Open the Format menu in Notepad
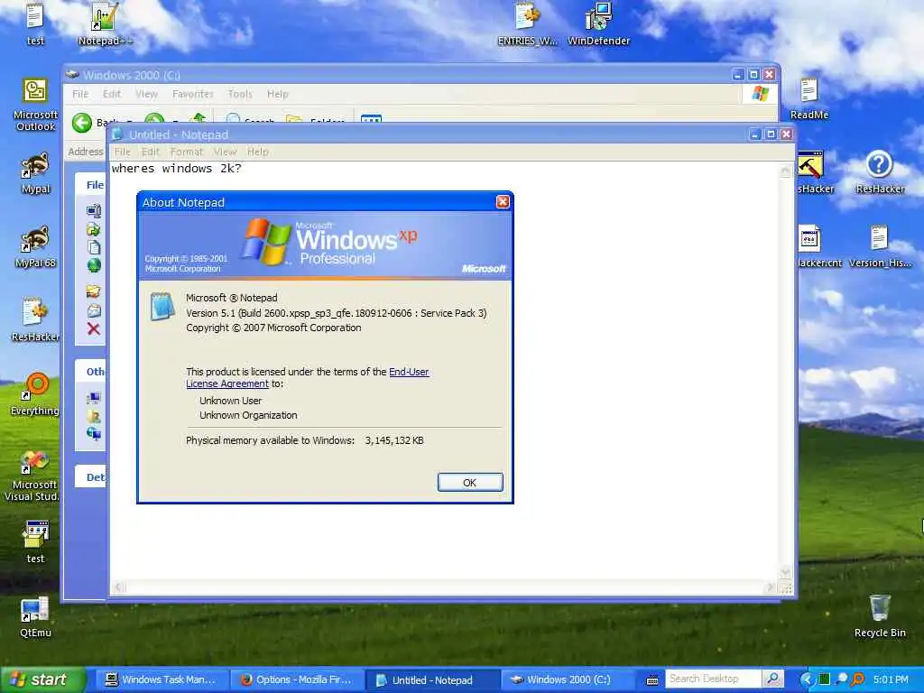The image size is (924, 693). pos(186,152)
